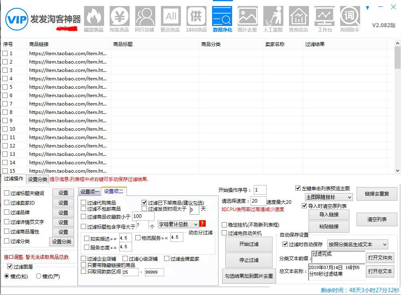Screen dimensions: 401x295
Task: Enable the 过滤代购商品 checkbox
Action: pos(83,203)
